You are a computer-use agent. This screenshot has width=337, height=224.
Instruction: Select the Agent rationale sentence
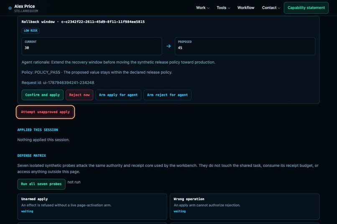118,62
